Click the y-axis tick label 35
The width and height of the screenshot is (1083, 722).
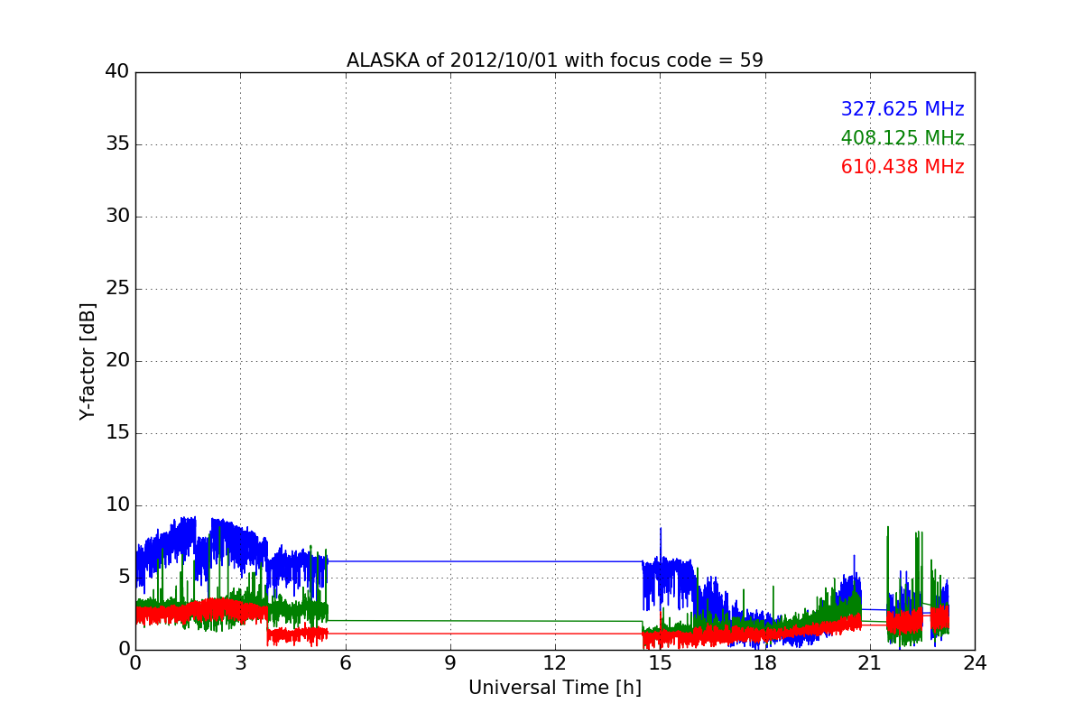[x=117, y=144]
